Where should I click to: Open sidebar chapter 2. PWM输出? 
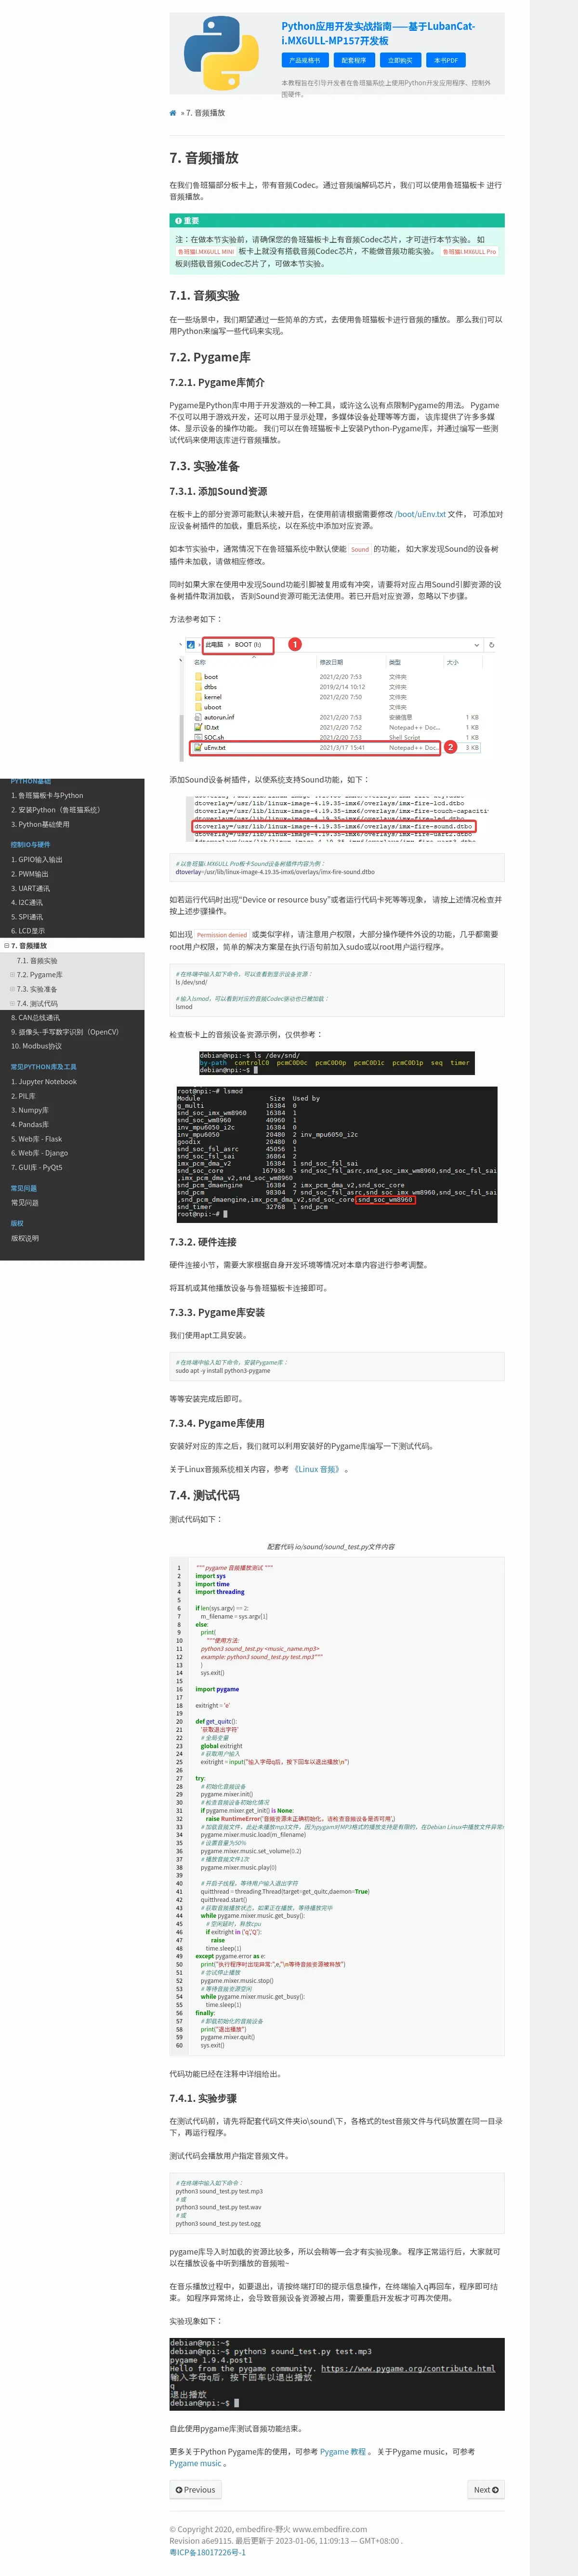29,873
